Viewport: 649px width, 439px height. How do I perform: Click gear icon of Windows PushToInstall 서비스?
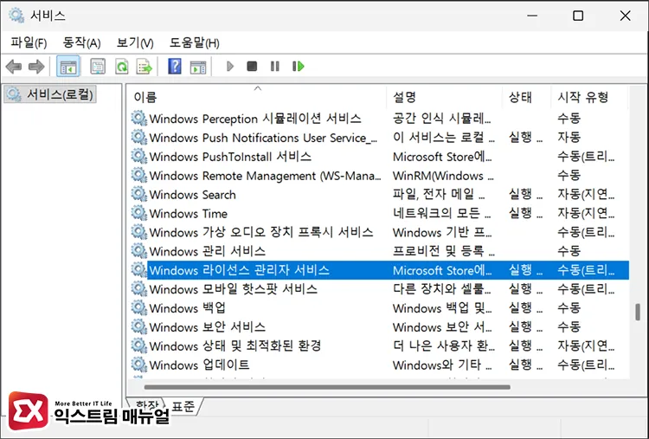coord(139,157)
